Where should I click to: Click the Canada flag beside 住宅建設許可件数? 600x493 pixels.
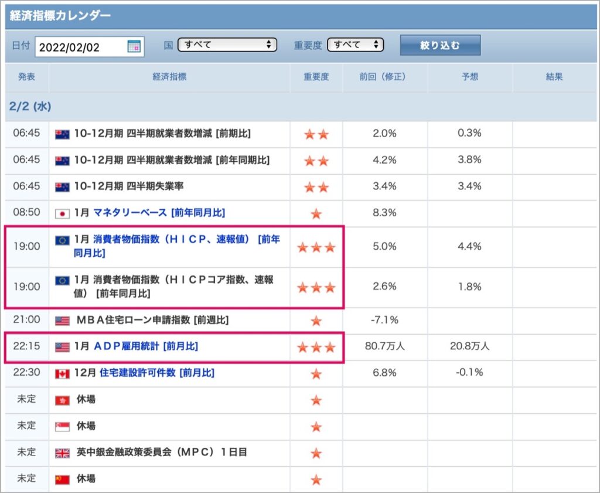click(x=62, y=373)
